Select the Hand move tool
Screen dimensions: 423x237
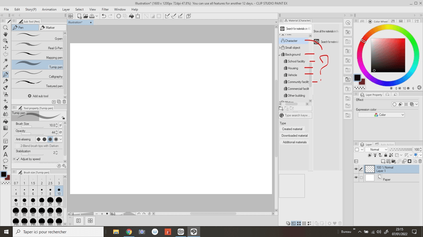coord(5,34)
